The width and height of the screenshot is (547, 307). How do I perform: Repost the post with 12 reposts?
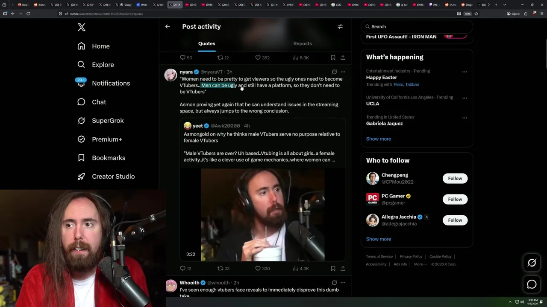pos(224,58)
